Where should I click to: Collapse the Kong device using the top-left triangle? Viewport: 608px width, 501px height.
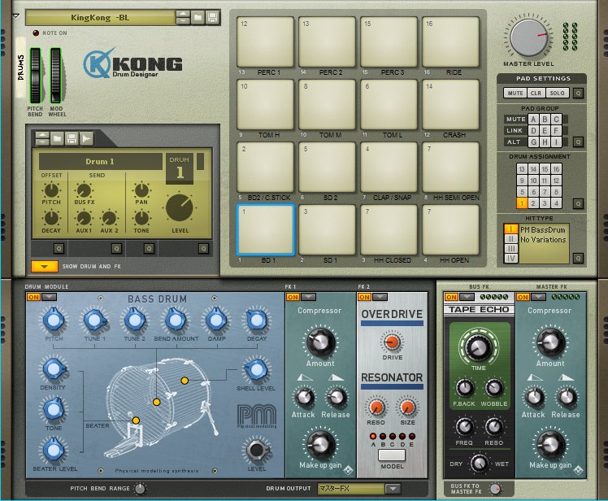[x=16, y=16]
